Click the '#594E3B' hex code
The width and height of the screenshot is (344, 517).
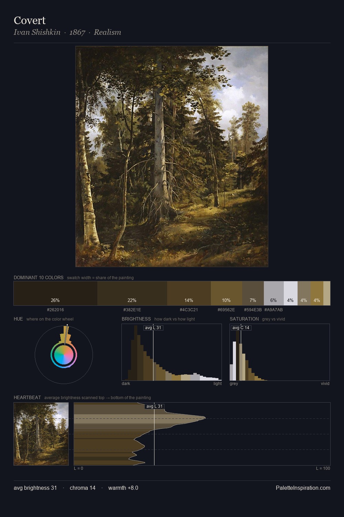[253, 310]
